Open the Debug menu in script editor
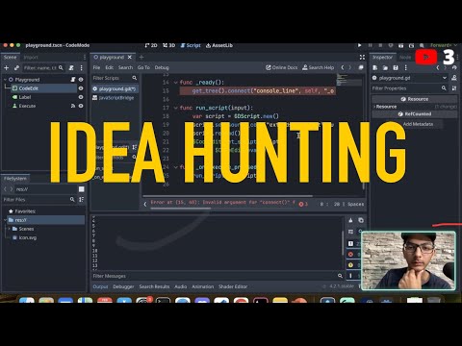The image size is (462, 346). tap(162, 67)
